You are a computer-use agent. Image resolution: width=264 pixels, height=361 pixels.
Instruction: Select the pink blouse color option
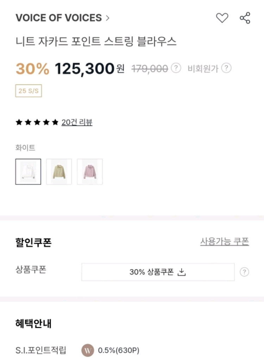pyautogui.click(x=90, y=172)
